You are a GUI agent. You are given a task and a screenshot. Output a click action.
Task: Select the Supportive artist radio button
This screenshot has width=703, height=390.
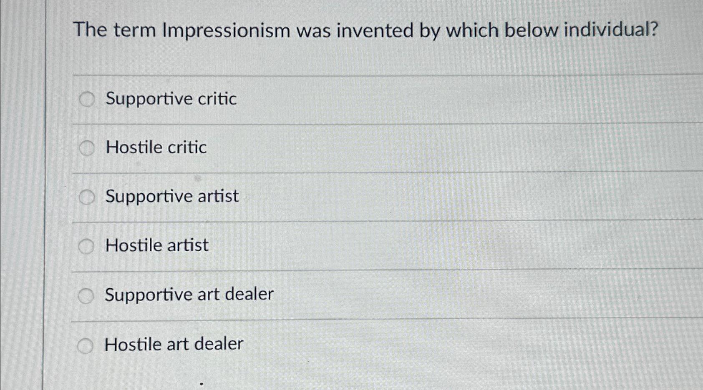point(87,197)
